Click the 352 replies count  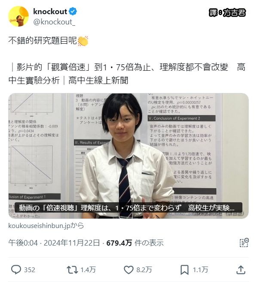(30, 270)
